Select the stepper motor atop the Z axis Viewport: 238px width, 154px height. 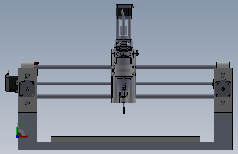[124, 12]
